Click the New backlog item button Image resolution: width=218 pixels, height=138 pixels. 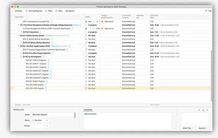tap(34, 11)
